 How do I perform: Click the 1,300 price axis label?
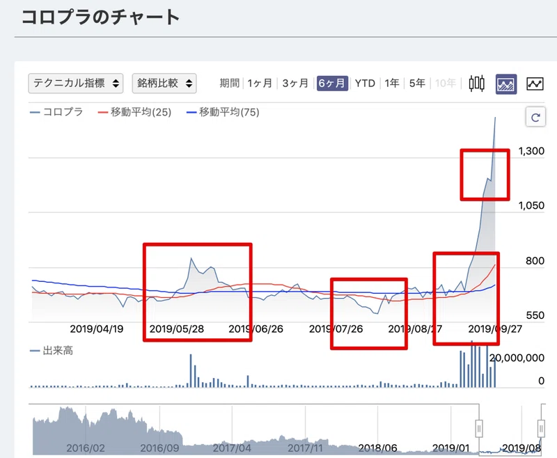pos(531,151)
